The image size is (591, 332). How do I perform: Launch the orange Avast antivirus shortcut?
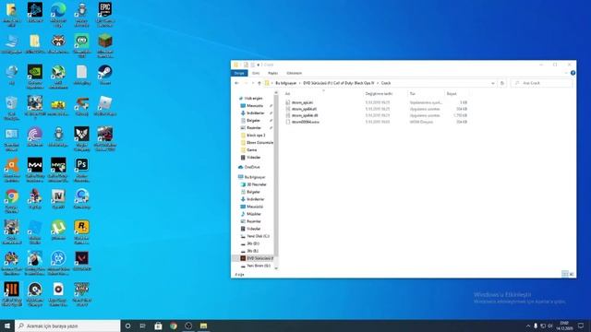tap(12, 170)
